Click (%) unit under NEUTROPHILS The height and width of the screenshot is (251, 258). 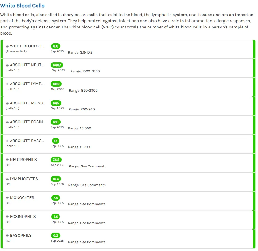tap(8, 165)
